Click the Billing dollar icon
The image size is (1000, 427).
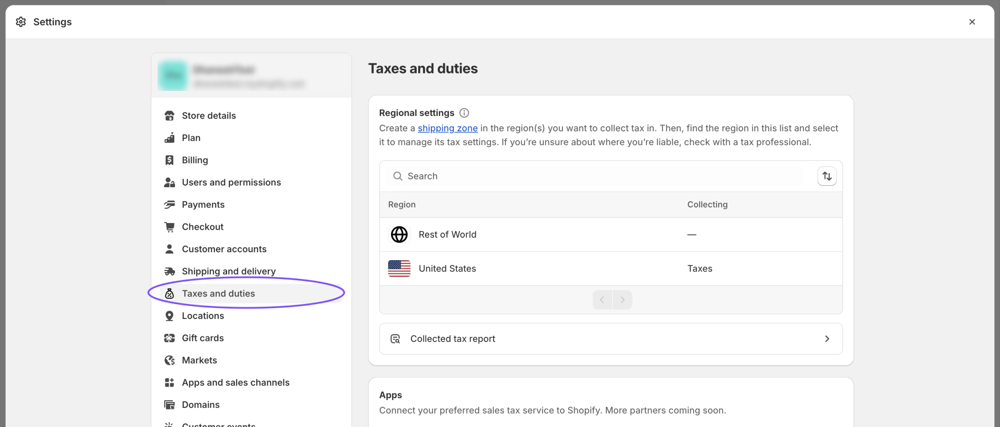point(169,160)
